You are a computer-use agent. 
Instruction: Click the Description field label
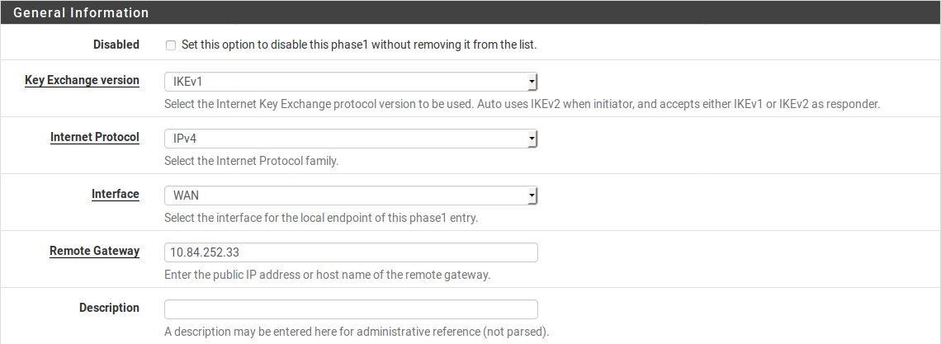[109, 309]
